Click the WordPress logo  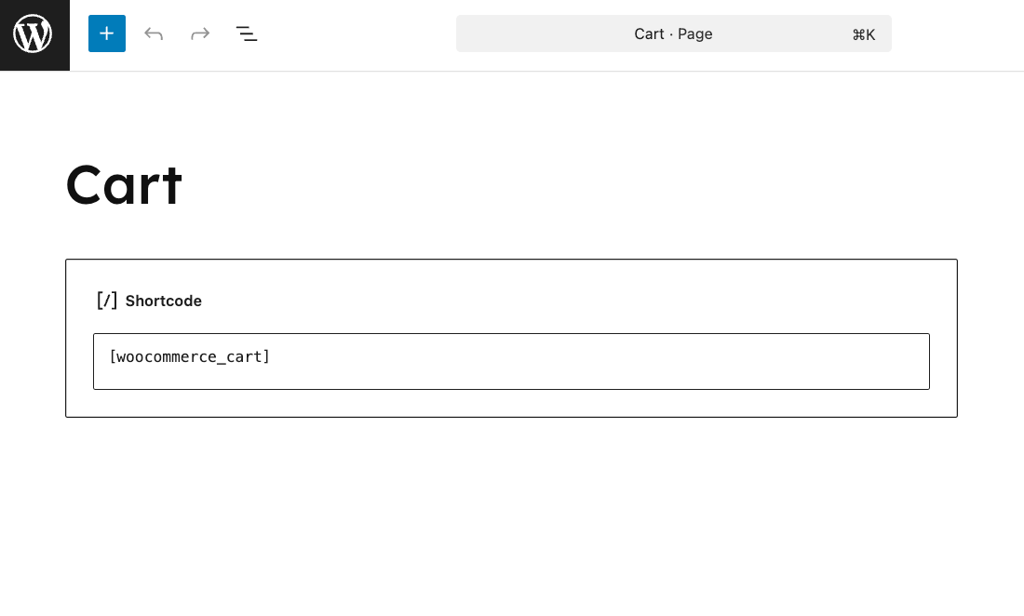tap(34, 34)
